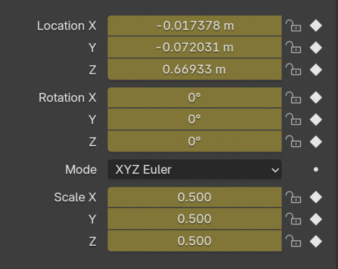
Task: Select the Location X value field
Action: click(195, 26)
